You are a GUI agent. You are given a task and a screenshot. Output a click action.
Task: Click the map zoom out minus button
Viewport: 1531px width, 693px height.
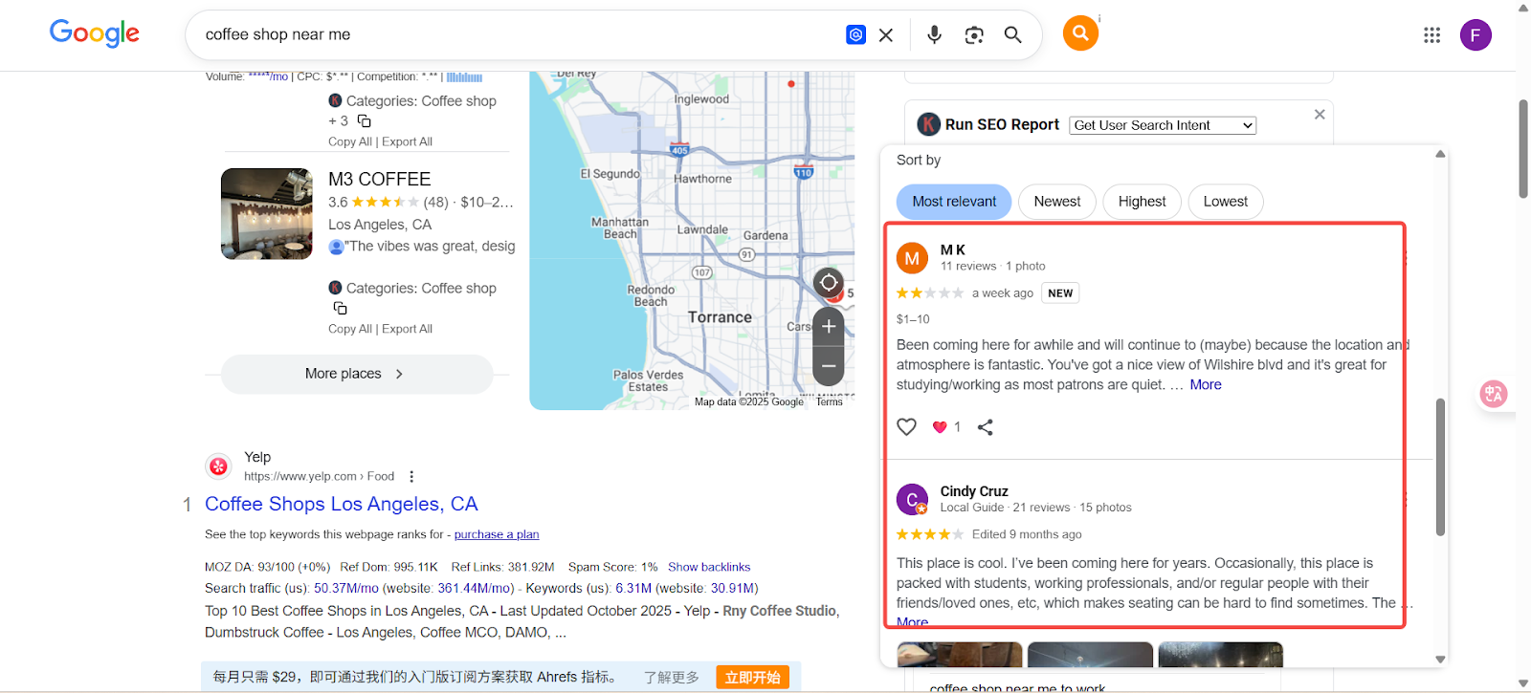[x=829, y=365]
